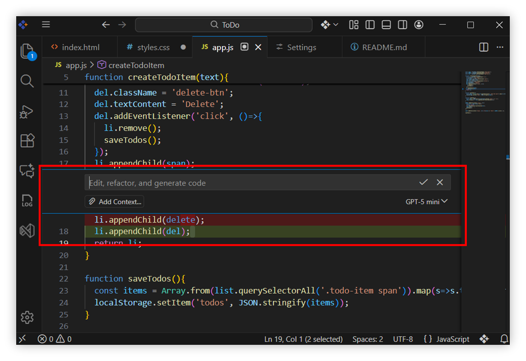Toggle the primary side bar layout button

[370, 25]
